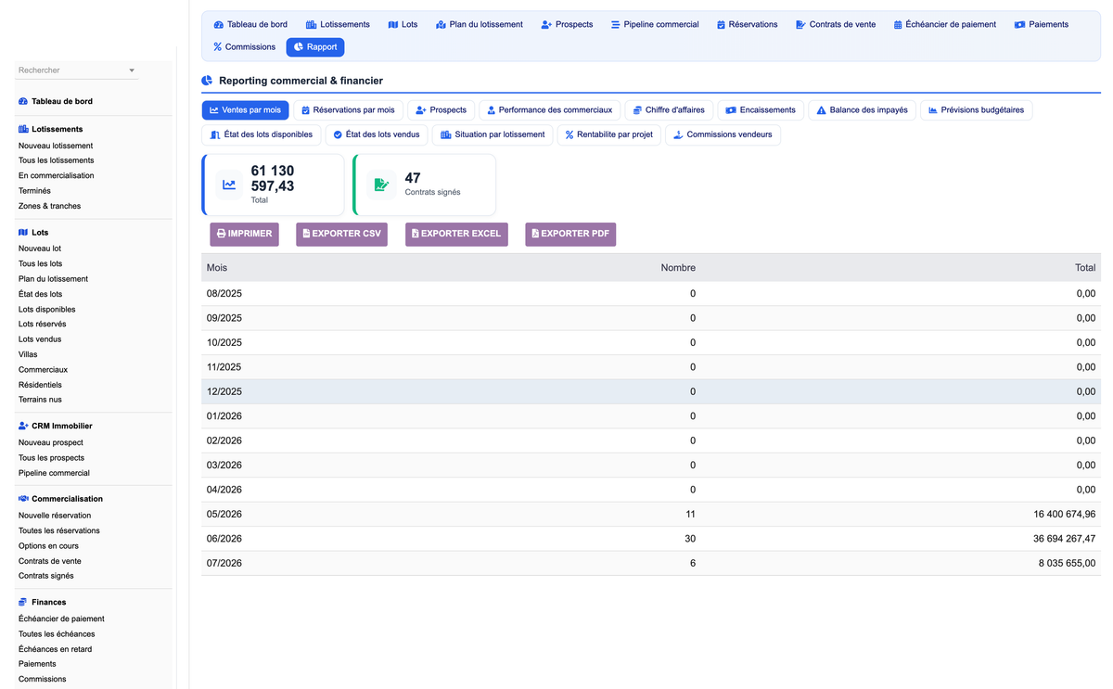Image resolution: width=1113 pixels, height=689 pixels.
Task: Open sidebar Tableau de bord heading
Action: (62, 101)
